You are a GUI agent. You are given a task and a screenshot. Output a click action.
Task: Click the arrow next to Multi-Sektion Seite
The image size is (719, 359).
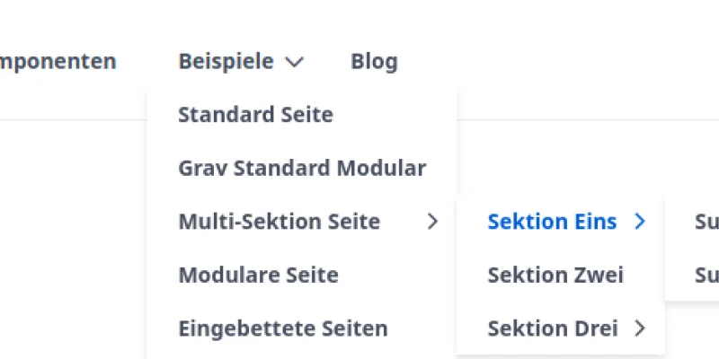pyautogui.click(x=433, y=221)
